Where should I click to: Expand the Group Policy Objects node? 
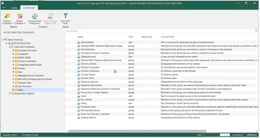(10, 93)
